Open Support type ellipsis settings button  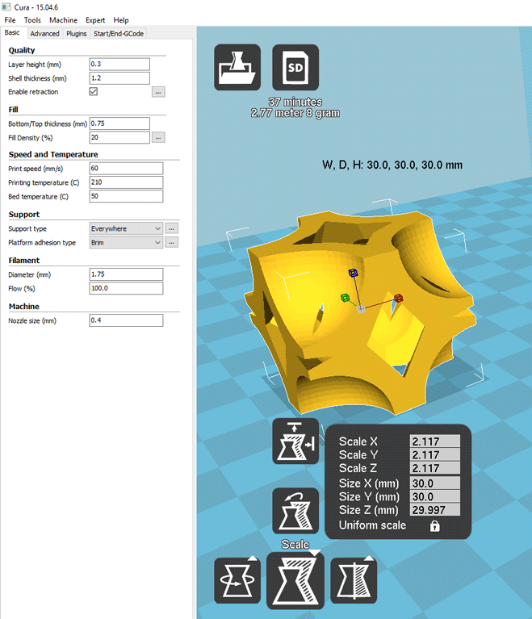point(171,228)
